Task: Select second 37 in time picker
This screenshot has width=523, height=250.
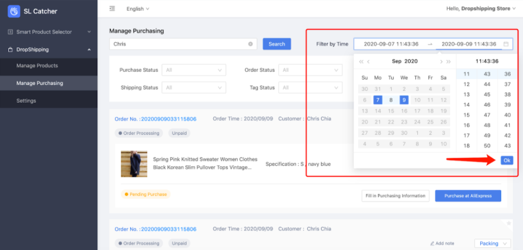Action: click(508, 84)
